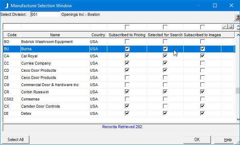
Task: Sort by Country column header
Action: point(98,35)
